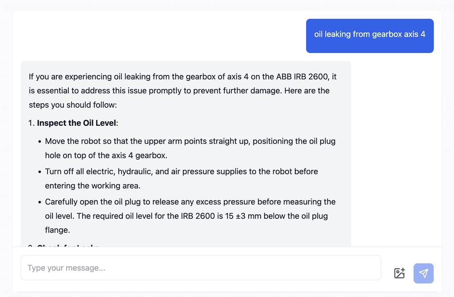454x297 pixels.
Task: Click 'entering the working area.' text line
Action: 93,185
